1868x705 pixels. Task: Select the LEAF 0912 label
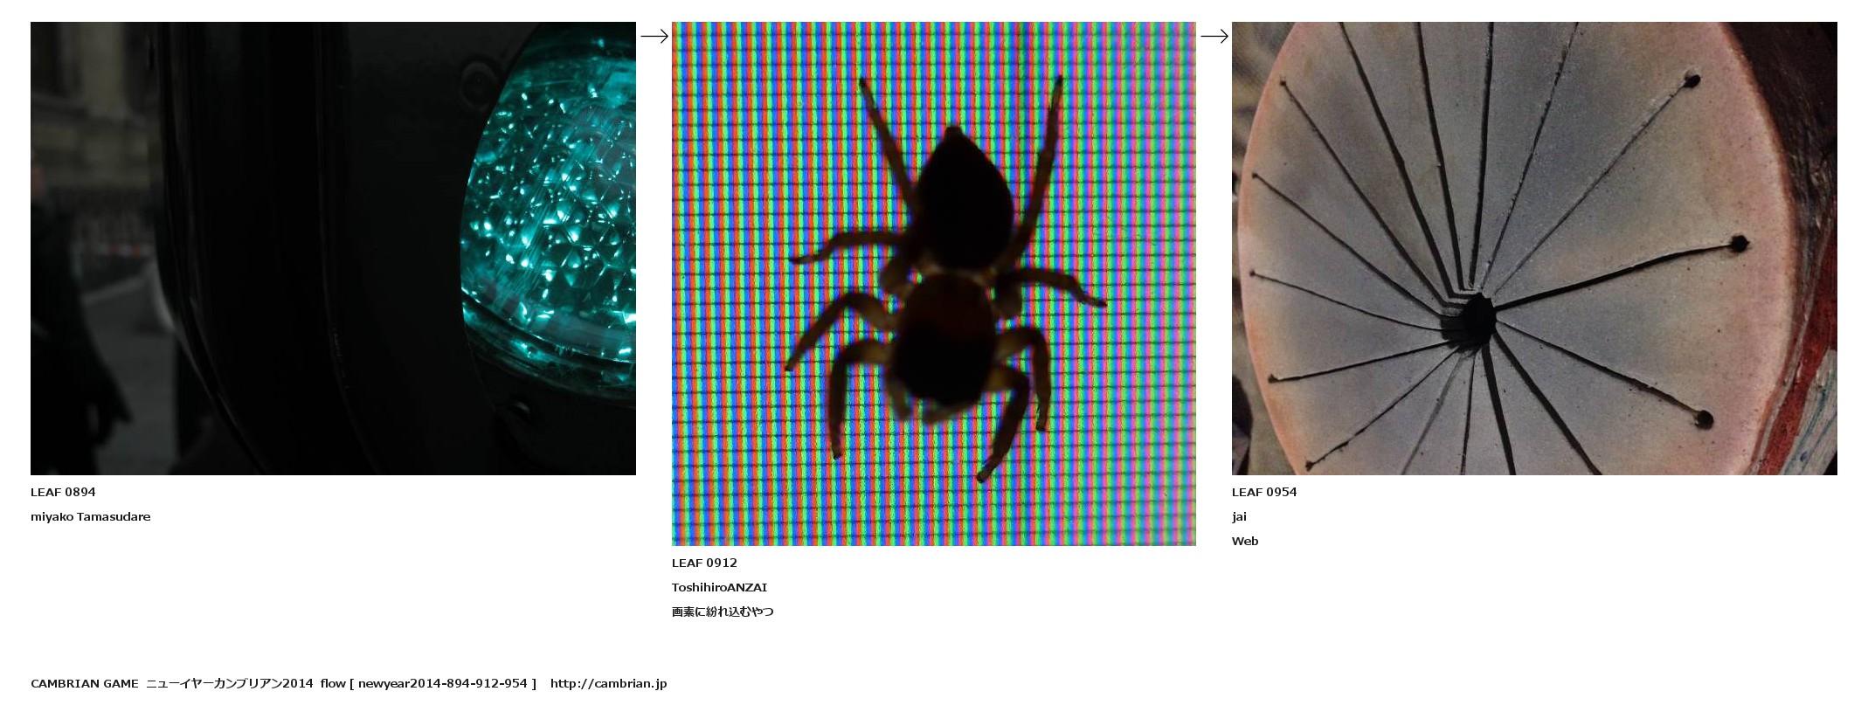coord(704,563)
